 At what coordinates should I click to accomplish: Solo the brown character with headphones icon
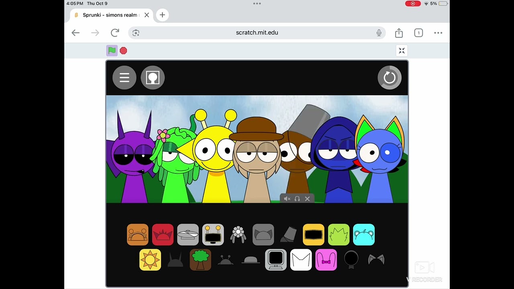297,199
